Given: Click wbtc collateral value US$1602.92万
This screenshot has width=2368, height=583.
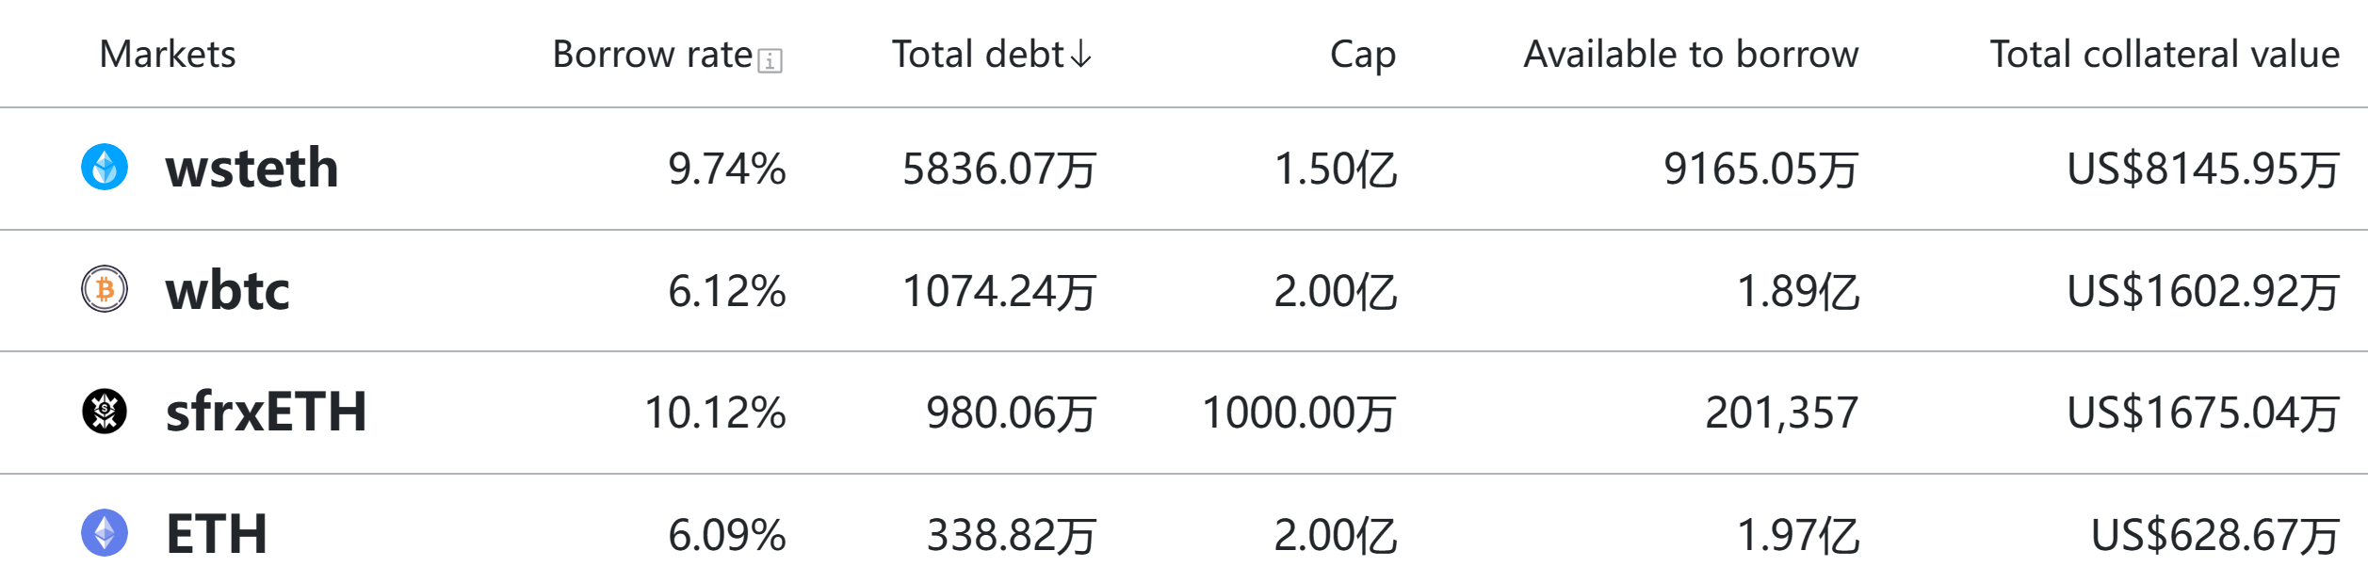Looking at the screenshot, I should point(2203,292).
